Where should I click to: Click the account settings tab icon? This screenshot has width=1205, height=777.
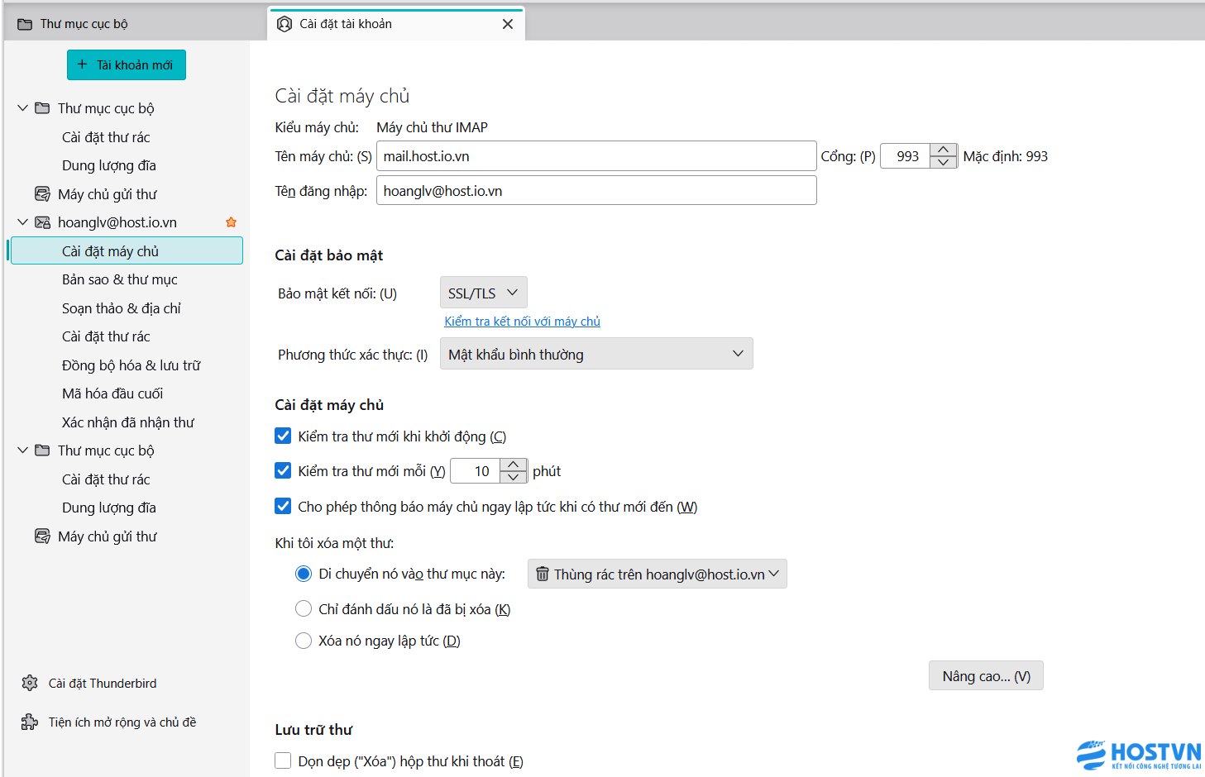click(x=285, y=24)
